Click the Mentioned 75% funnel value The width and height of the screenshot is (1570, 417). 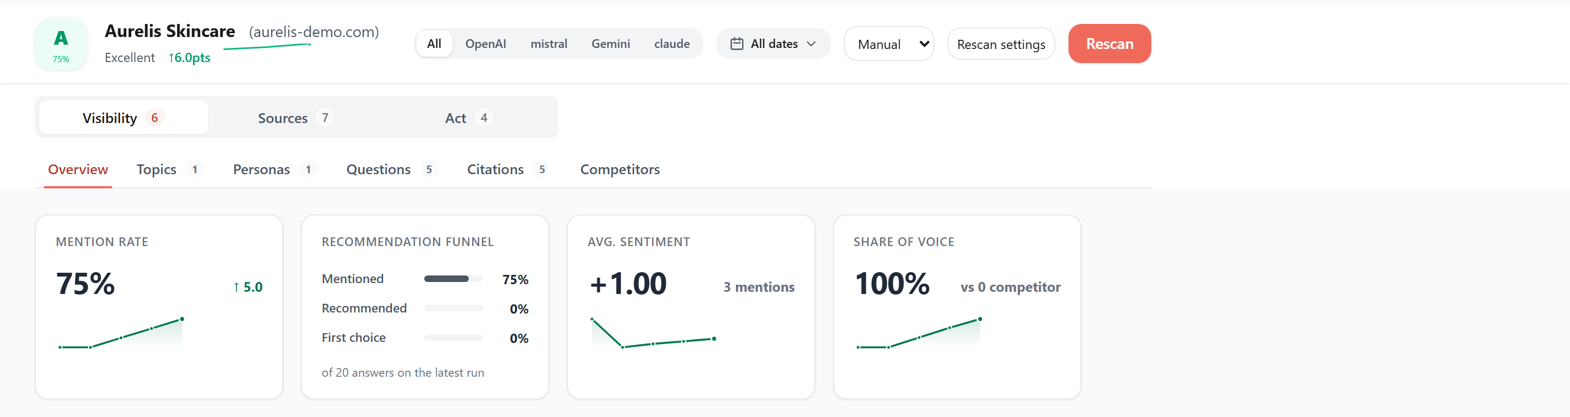tap(515, 279)
